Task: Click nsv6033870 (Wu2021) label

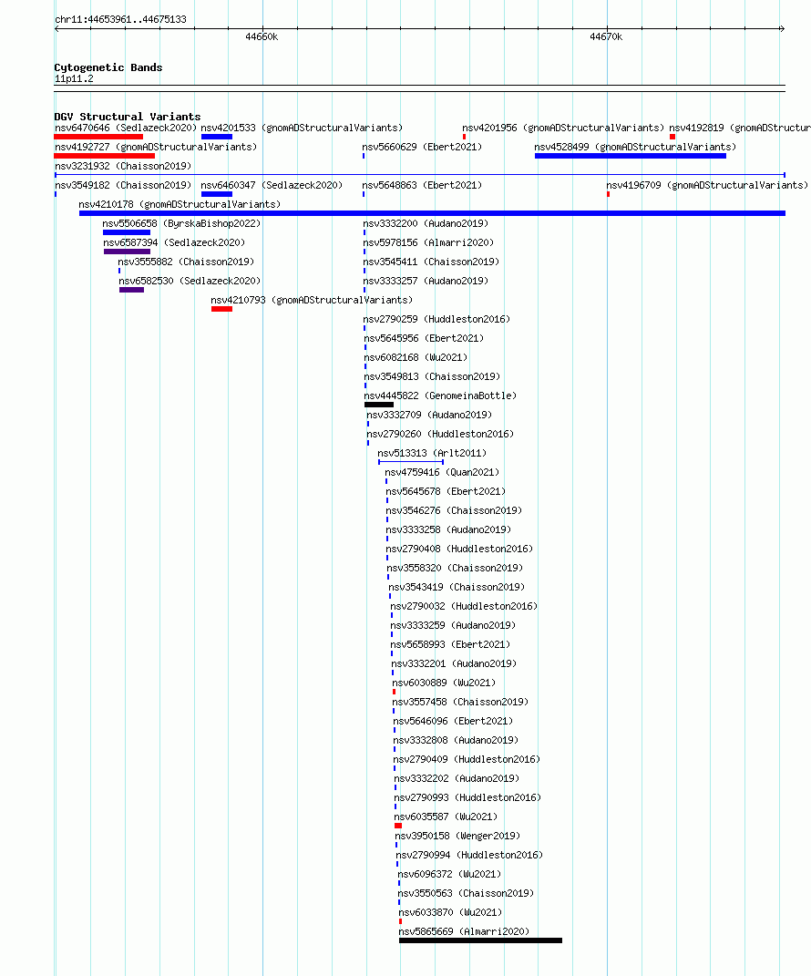Action: [451, 912]
